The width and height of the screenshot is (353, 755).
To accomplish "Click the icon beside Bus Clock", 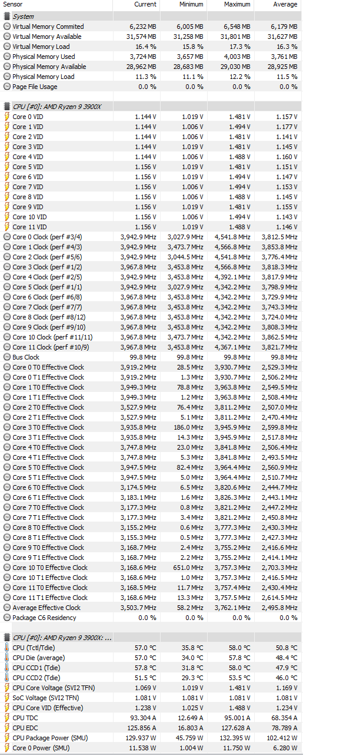I will coord(7,357).
